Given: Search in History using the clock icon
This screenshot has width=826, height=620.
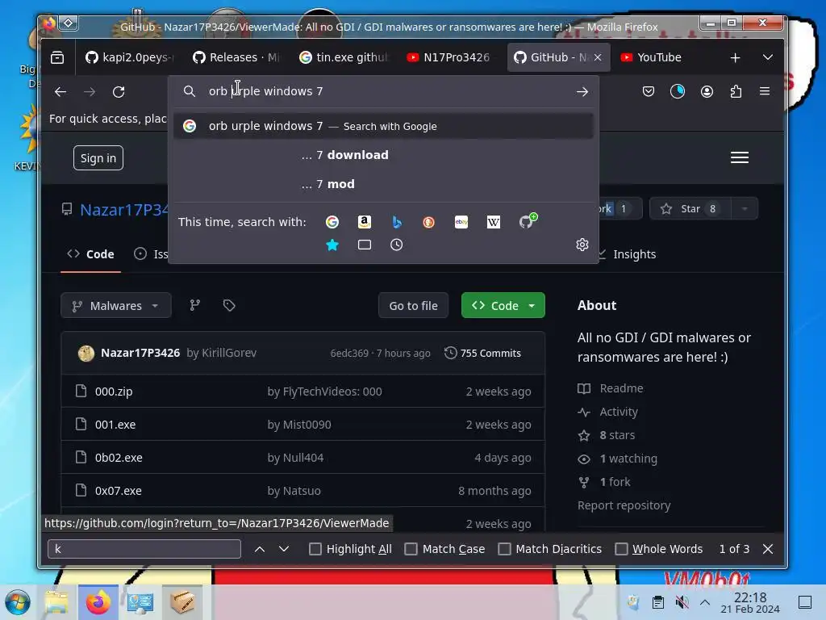Looking at the screenshot, I should pos(397,245).
